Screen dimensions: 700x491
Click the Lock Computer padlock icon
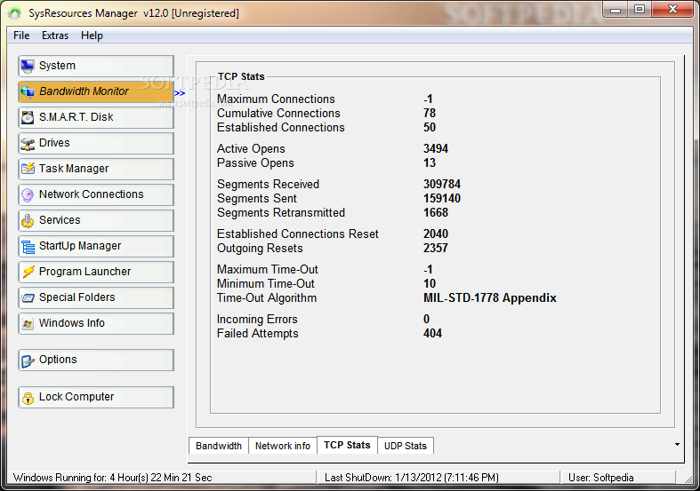point(28,398)
